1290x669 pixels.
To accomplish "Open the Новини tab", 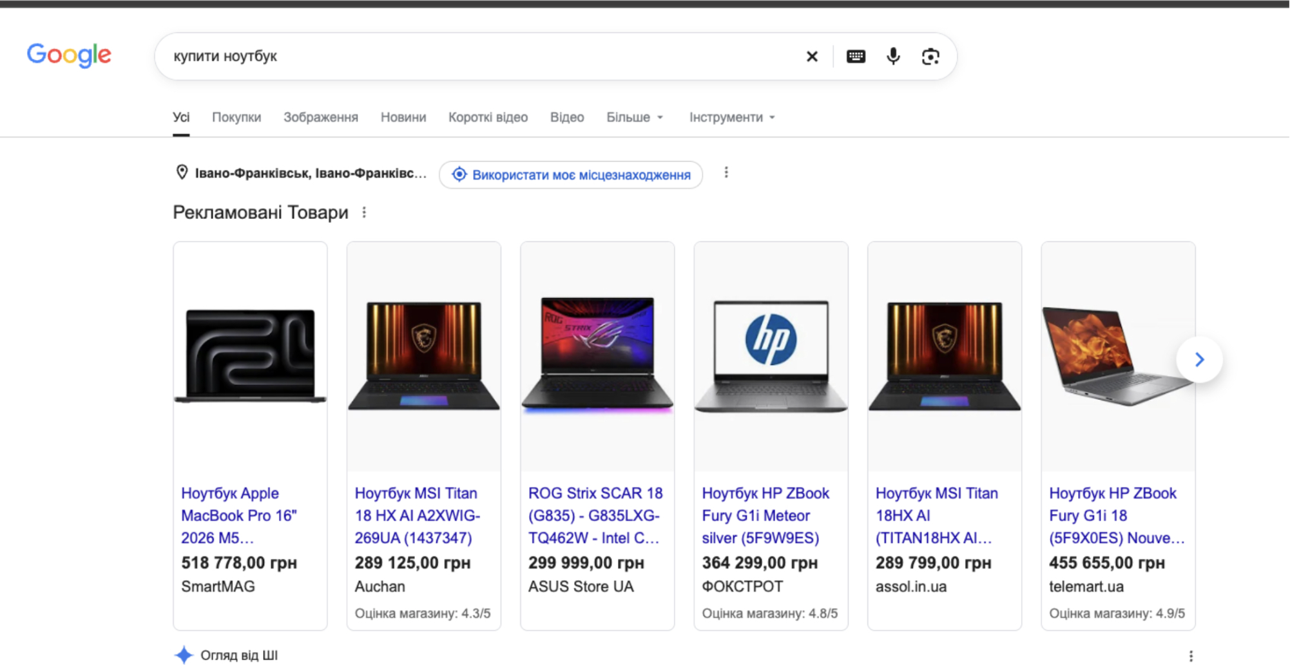I will click(403, 117).
